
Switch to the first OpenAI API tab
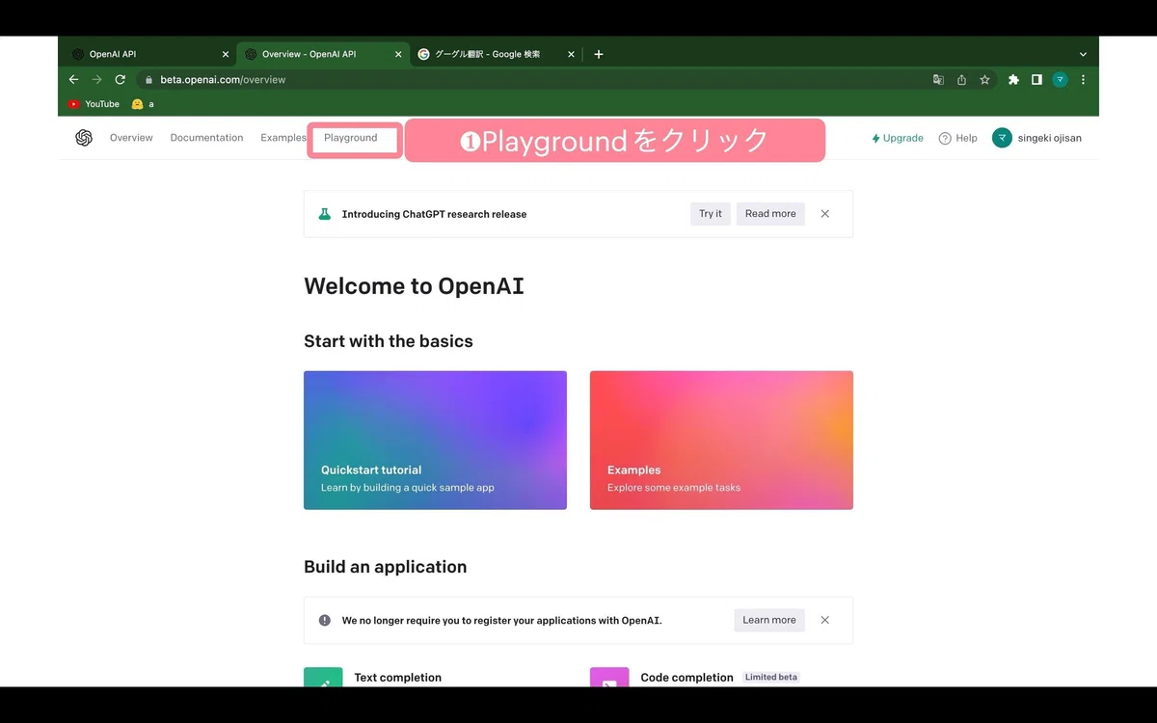click(148, 54)
